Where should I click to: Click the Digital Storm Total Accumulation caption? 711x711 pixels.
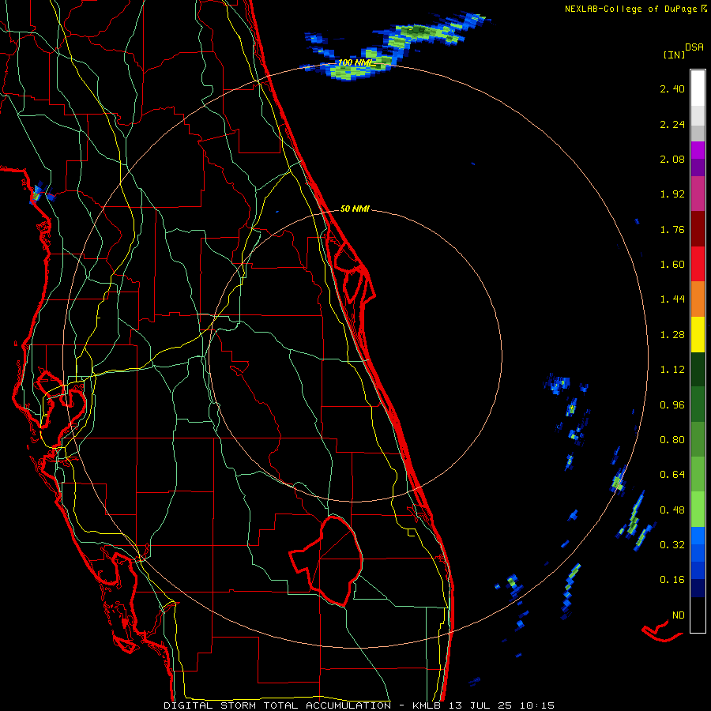277,705
